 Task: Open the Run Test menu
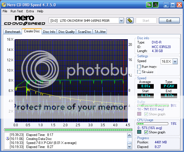click(17, 11)
